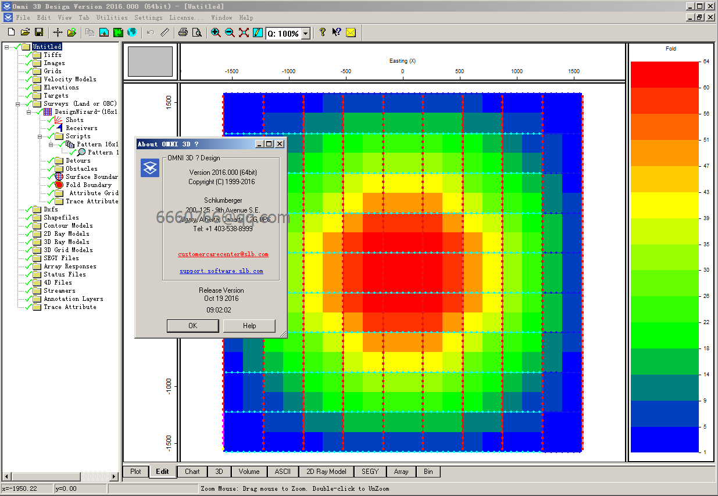Click OK in About dialog
718x496 pixels.
(193, 326)
